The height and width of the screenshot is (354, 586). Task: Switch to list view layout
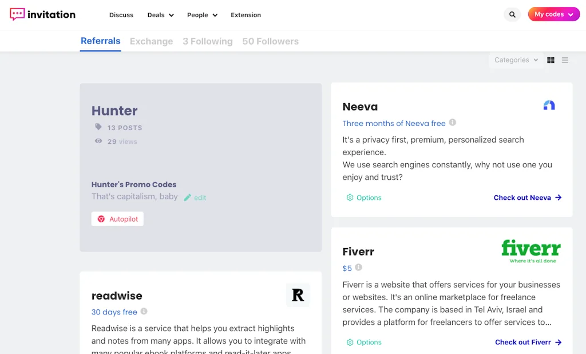(x=565, y=60)
